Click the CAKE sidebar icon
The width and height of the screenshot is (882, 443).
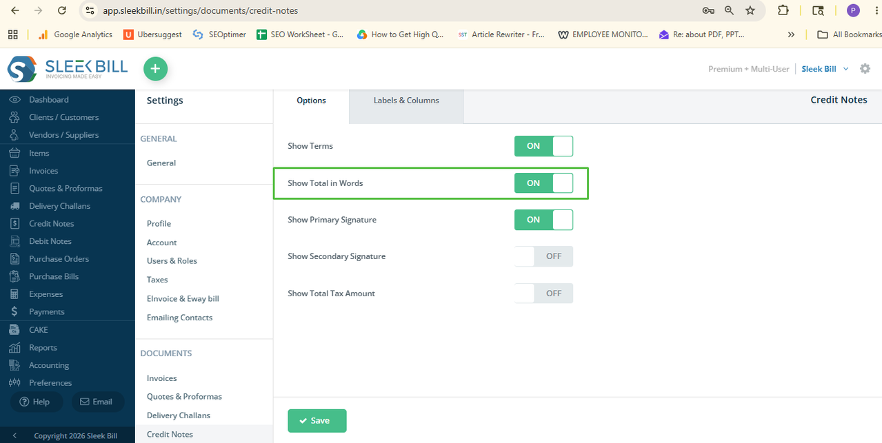click(x=14, y=330)
